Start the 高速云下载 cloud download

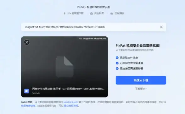click(141, 80)
